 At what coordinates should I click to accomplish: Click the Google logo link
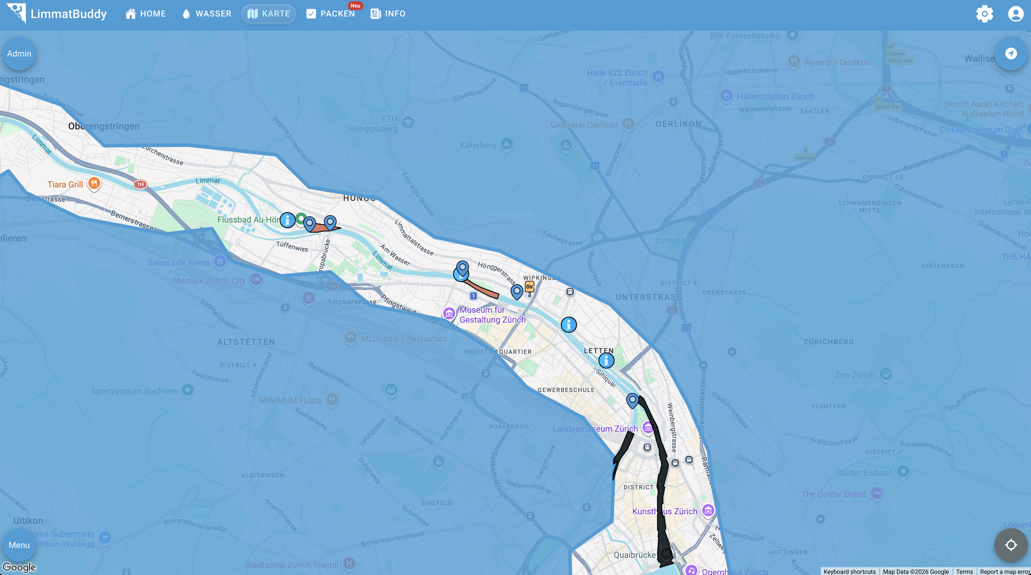[x=19, y=567]
